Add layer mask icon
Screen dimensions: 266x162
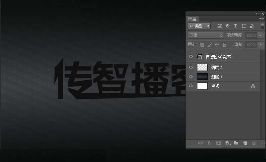(218, 143)
